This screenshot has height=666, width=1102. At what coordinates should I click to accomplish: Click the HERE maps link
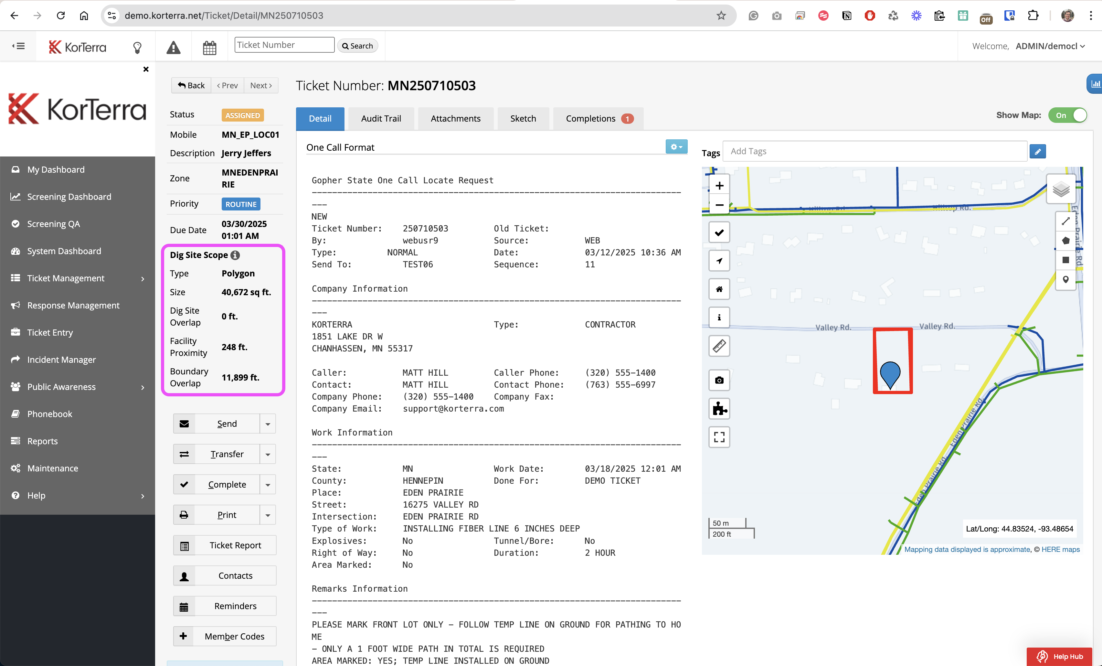pyautogui.click(x=1060, y=549)
